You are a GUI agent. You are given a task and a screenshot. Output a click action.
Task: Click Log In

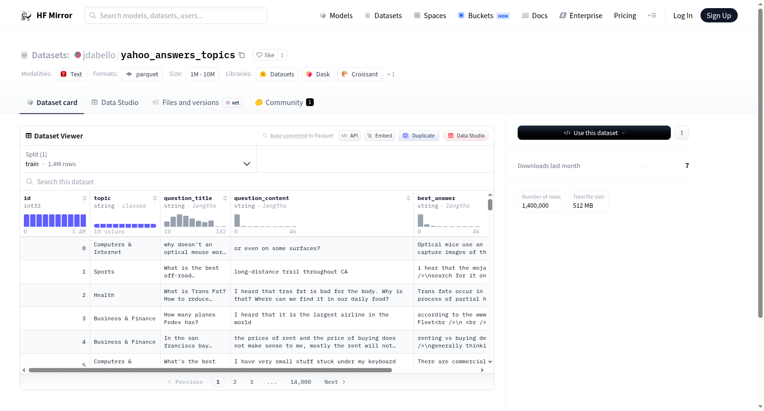click(683, 15)
